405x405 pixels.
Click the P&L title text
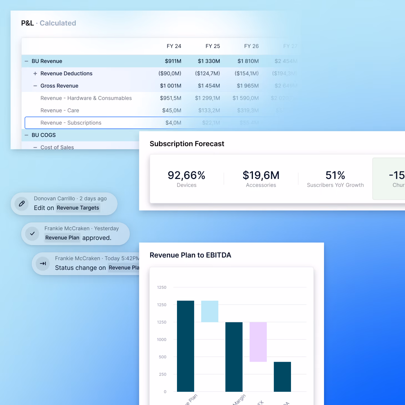[x=27, y=23]
